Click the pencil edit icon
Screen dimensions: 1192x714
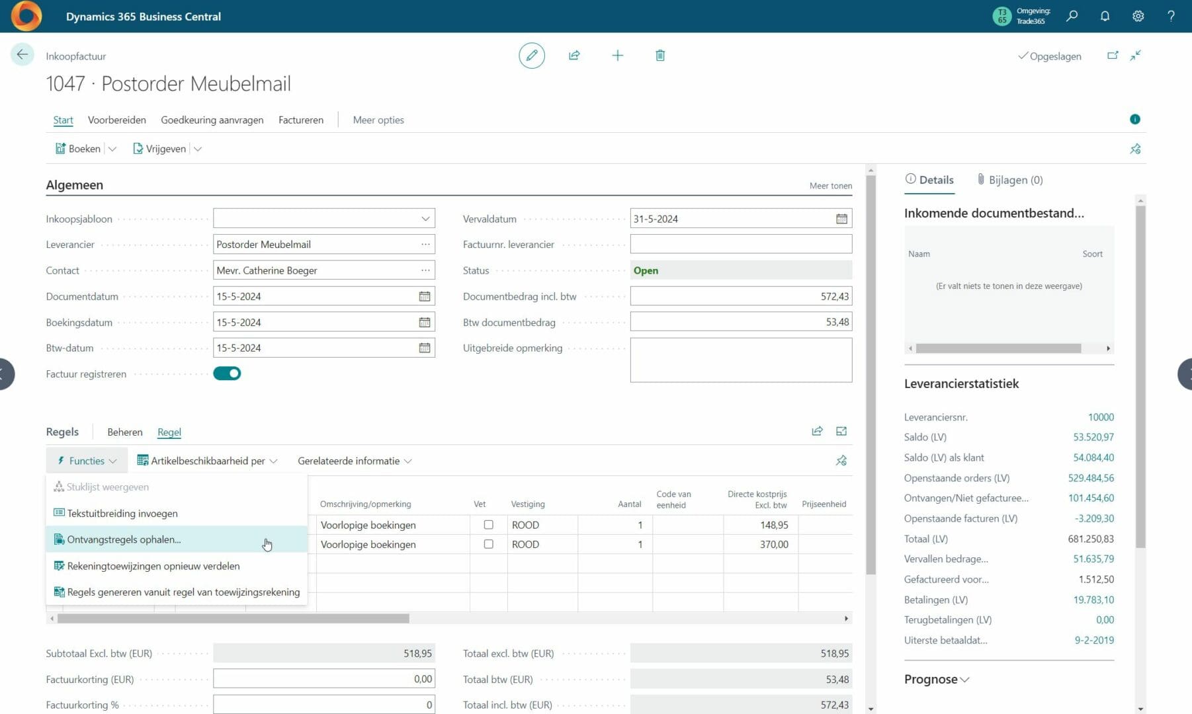tap(532, 56)
